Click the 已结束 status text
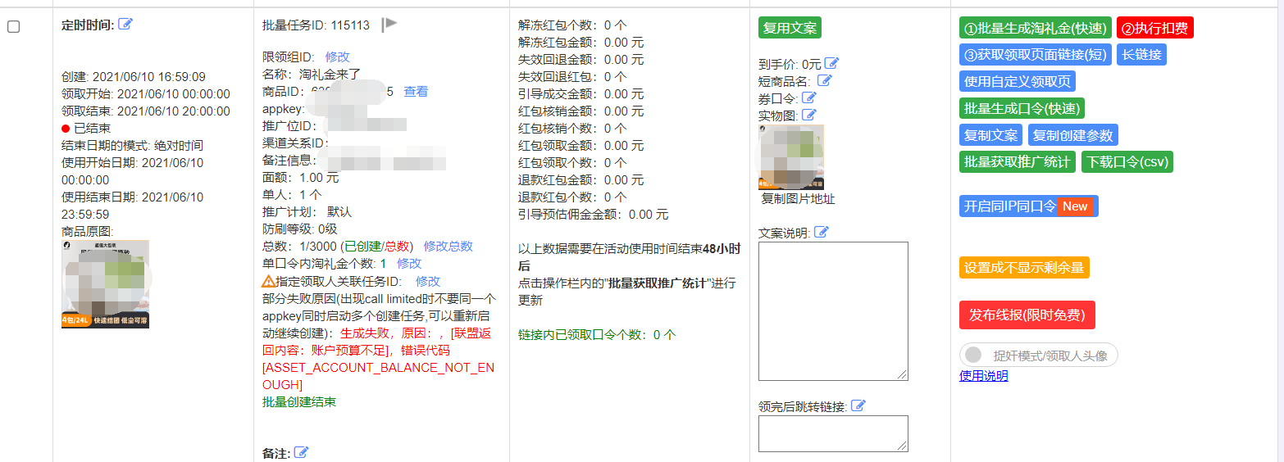Image resolution: width=1284 pixels, height=462 pixels. pos(93,129)
